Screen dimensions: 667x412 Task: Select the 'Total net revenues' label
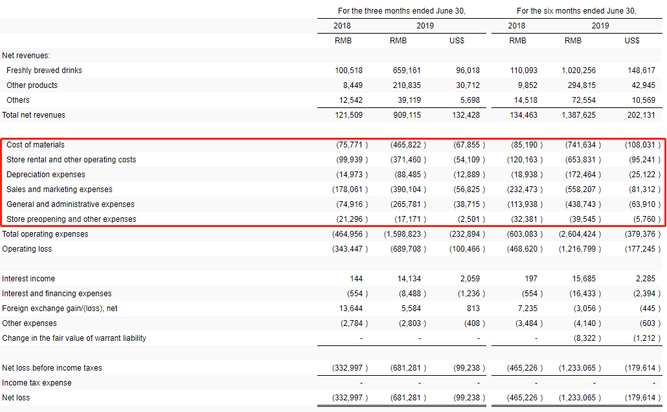[x=34, y=115]
